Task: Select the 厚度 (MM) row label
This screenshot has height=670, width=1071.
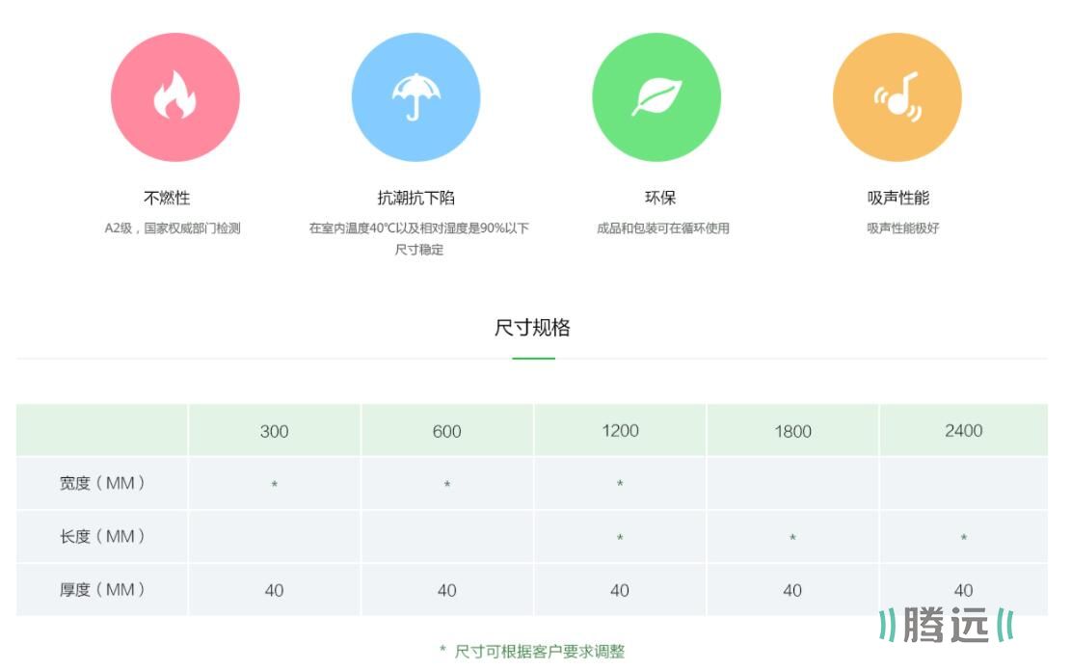Action: tap(102, 589)
